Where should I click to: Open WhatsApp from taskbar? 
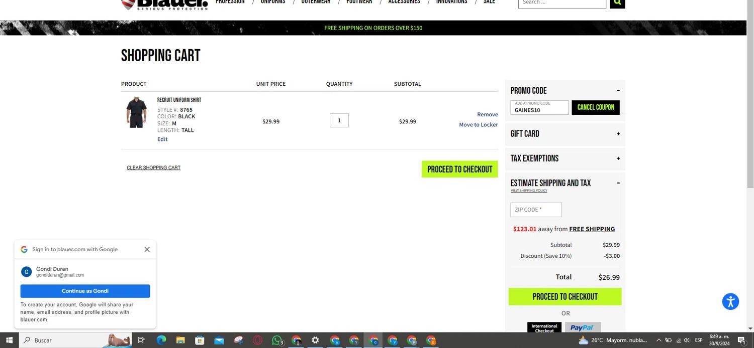coord(277,340)
